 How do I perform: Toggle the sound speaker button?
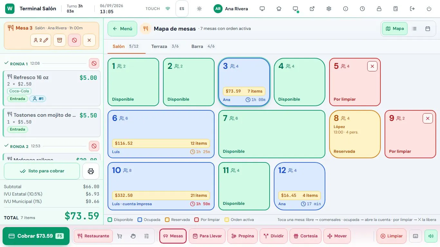[431, 236]
